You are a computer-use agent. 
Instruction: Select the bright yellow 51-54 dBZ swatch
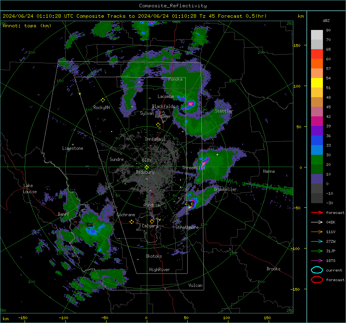tap(317, 83)
